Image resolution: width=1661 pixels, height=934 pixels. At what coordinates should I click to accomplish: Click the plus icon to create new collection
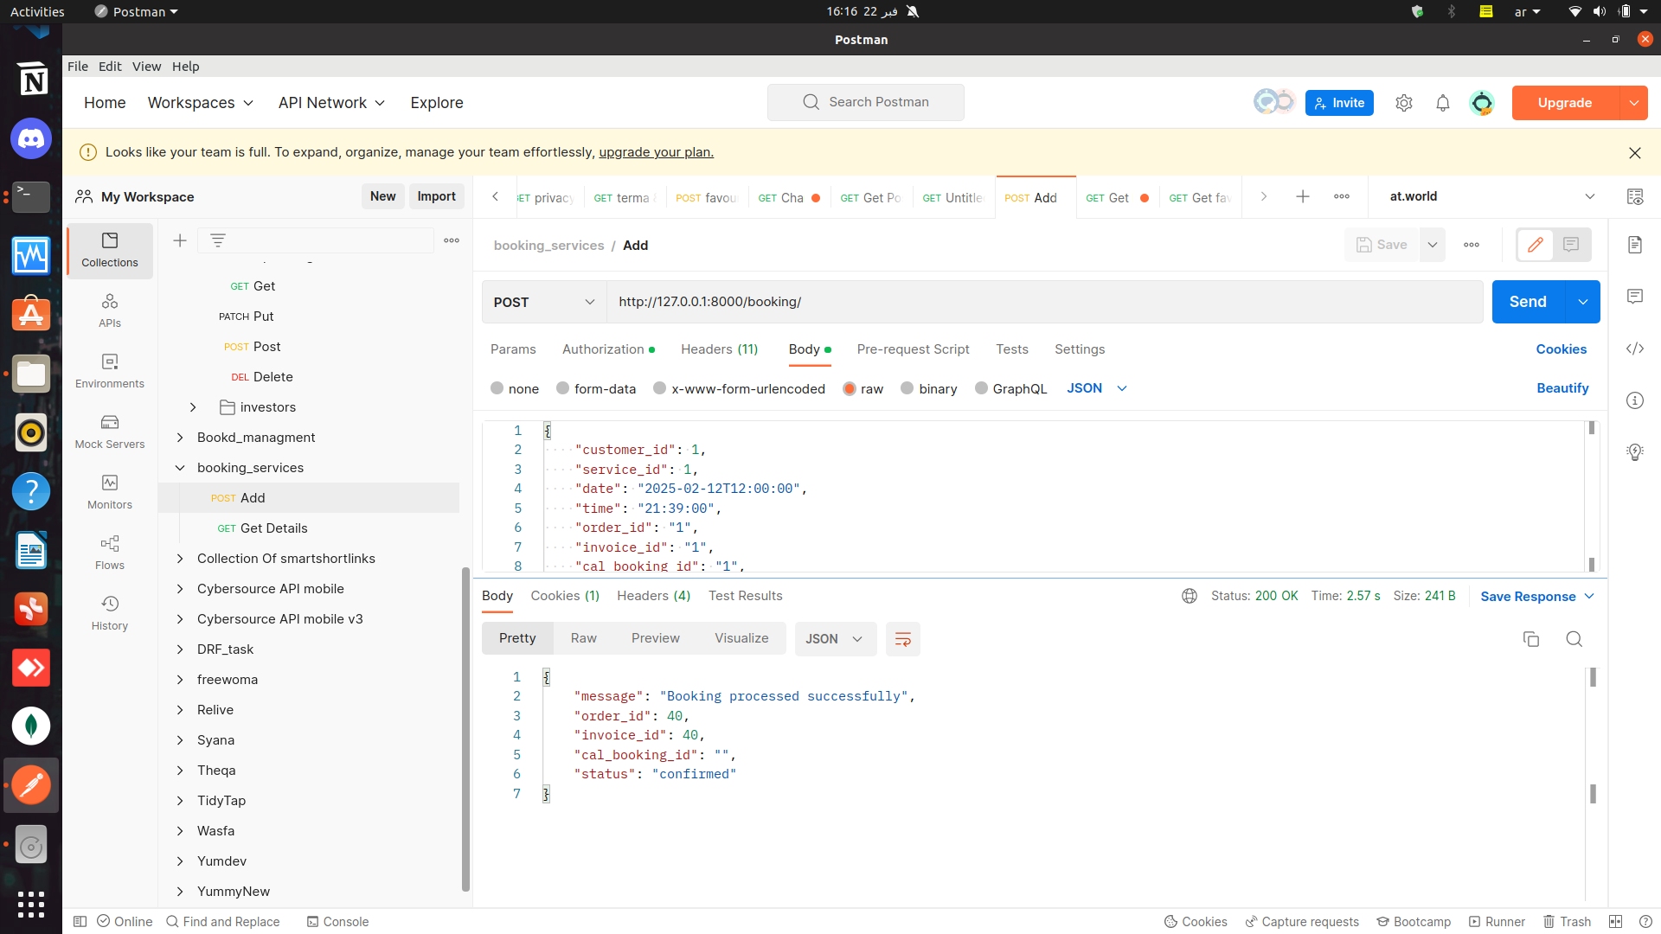(x=180, y=240)
